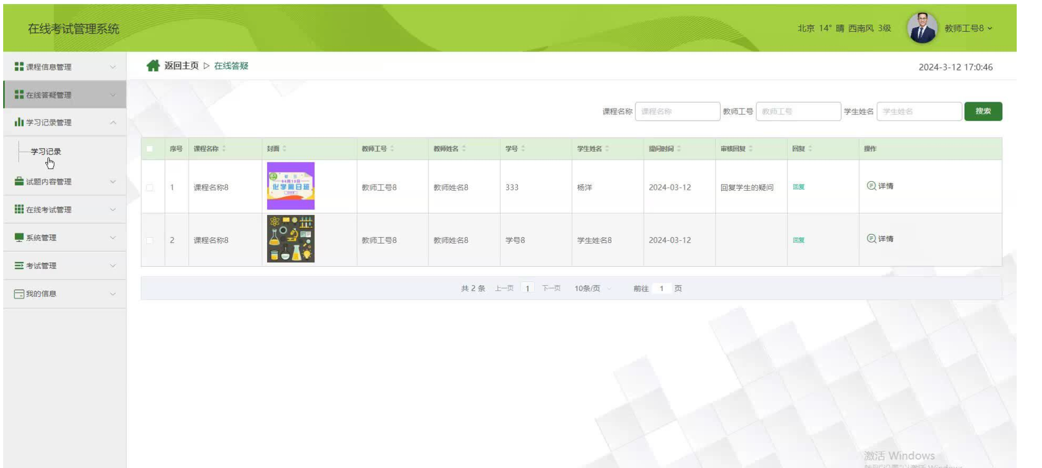
Task: Sort by 封面 column arrows
Action: tap(284, 149)
